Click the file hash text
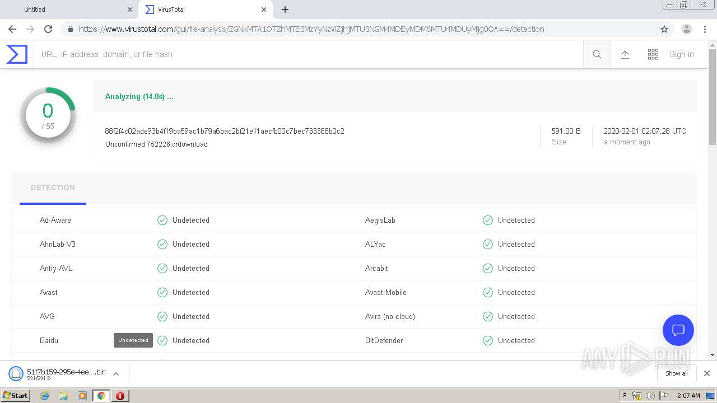Image resolution: width=717 pixels, height=403 pixels. (x=225, y=131)
